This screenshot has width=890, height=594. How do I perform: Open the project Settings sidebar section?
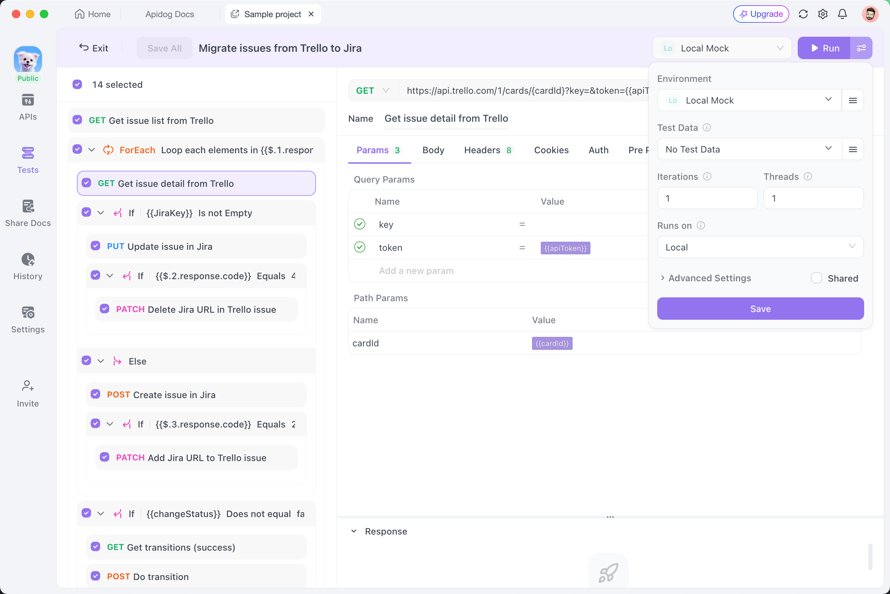click(28, 319)
